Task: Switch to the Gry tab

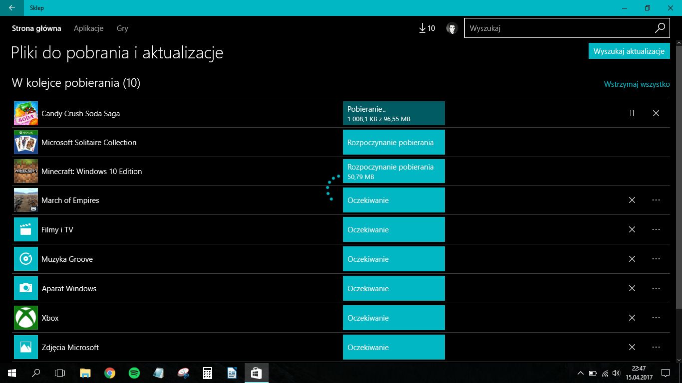Action: [122, 28]
